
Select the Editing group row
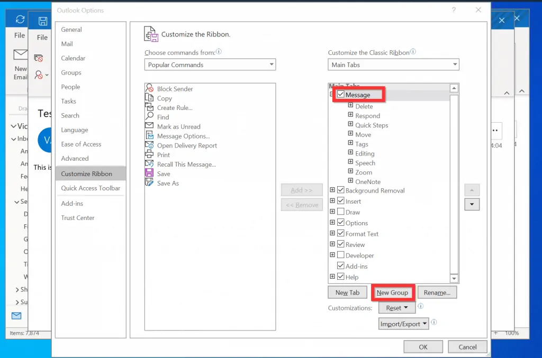pyautogui.click(x=365, y=154)
